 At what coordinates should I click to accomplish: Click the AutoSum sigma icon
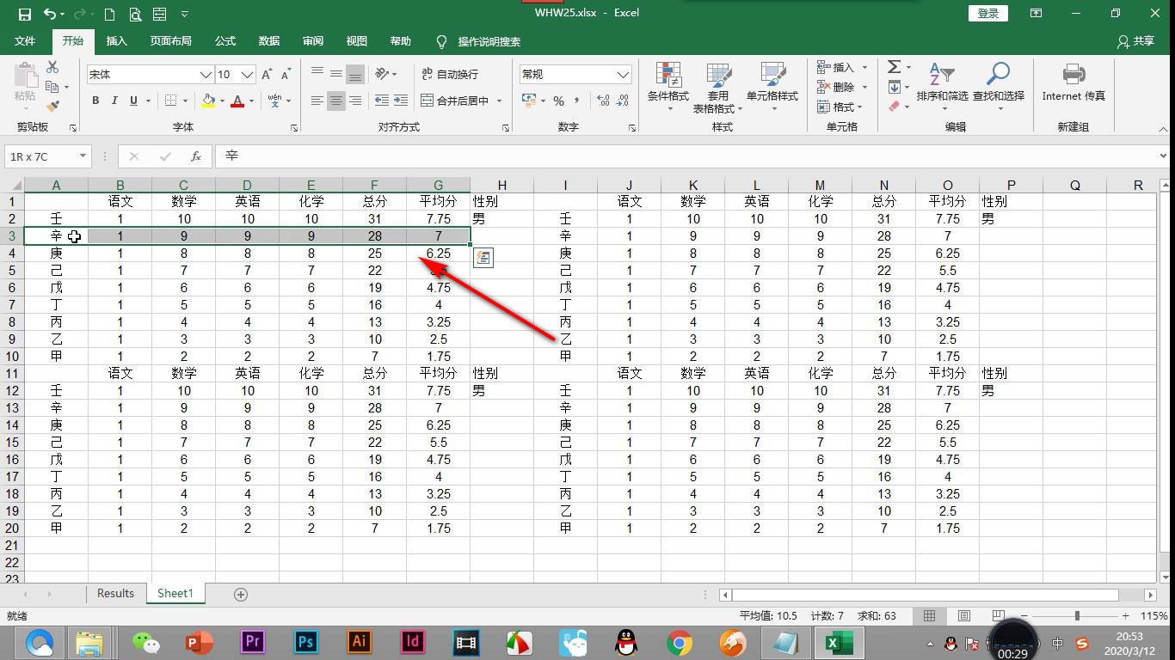point(895,67)
